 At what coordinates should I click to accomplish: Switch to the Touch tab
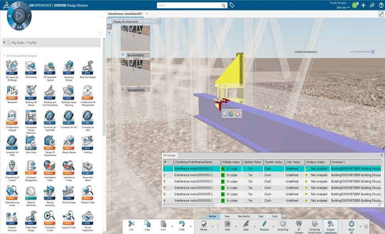275,216
